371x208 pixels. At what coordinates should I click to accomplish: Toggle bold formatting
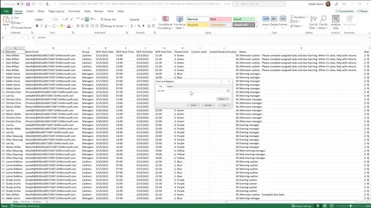click(37, 26)
